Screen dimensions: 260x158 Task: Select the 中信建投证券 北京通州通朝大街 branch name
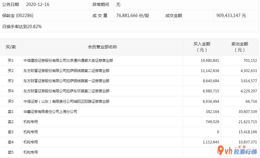click(x=68, y=61)
